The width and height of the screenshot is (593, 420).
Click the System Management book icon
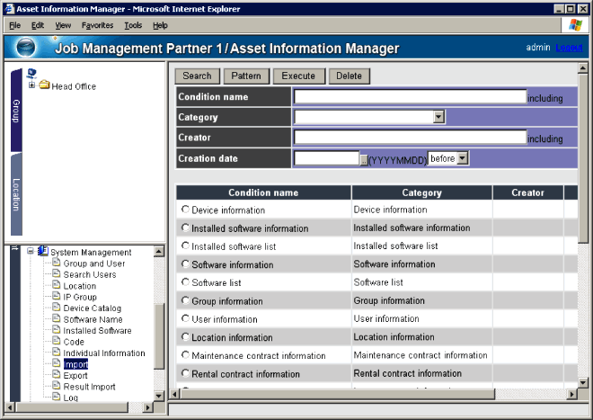click(42, 252)
